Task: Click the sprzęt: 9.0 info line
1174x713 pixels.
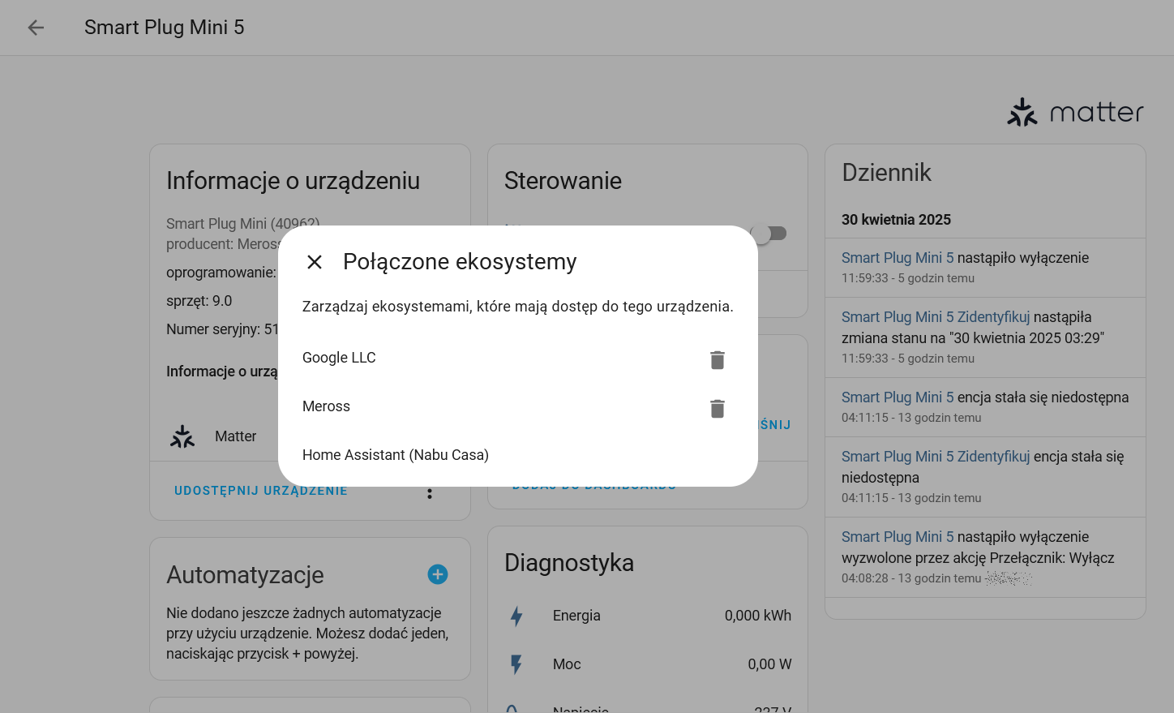Action: [x=199, y=301]
